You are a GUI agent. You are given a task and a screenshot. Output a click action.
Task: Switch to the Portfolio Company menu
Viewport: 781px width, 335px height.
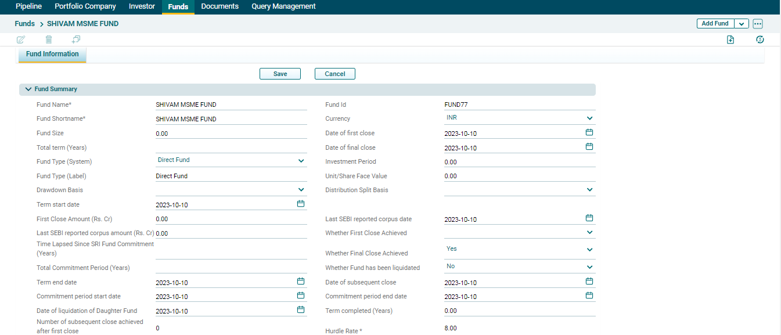85,6
